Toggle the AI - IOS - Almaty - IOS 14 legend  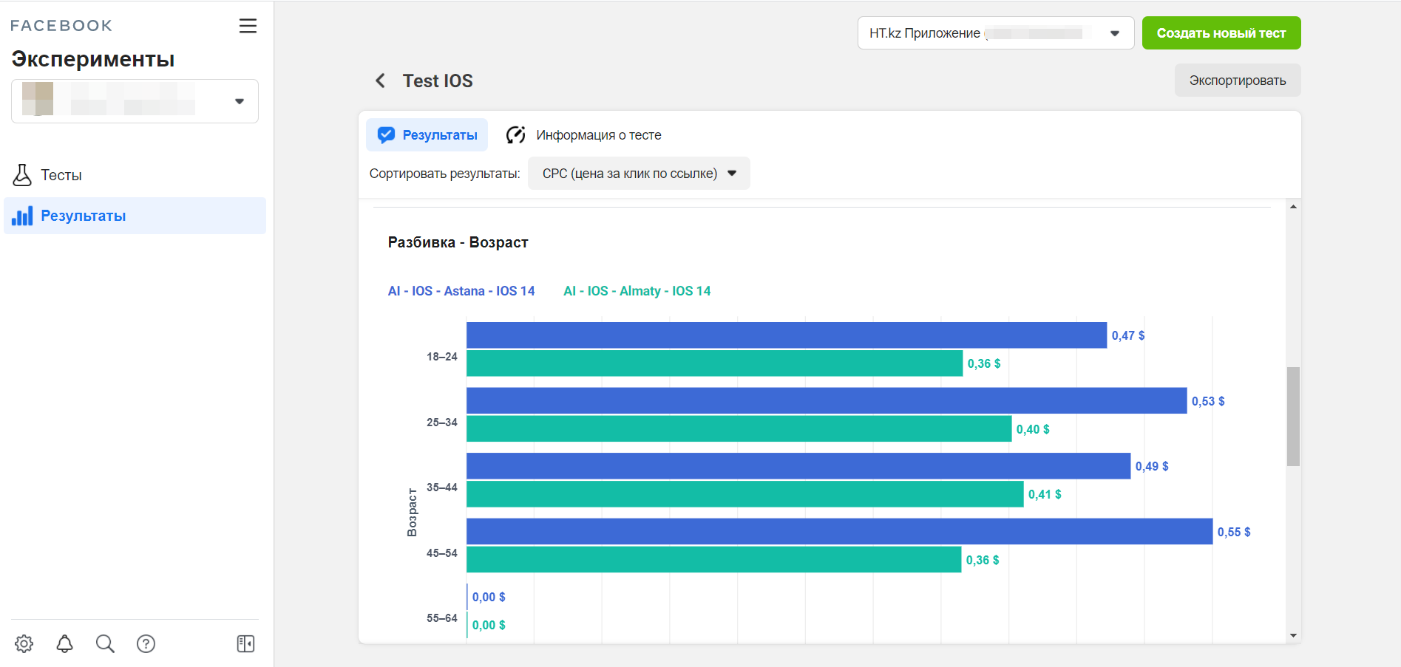637,291
